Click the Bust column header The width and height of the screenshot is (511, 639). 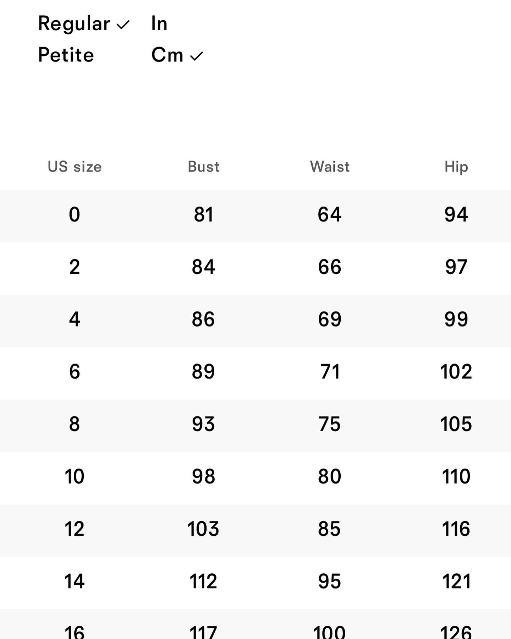pyautogui.click(x=203, y=166)
